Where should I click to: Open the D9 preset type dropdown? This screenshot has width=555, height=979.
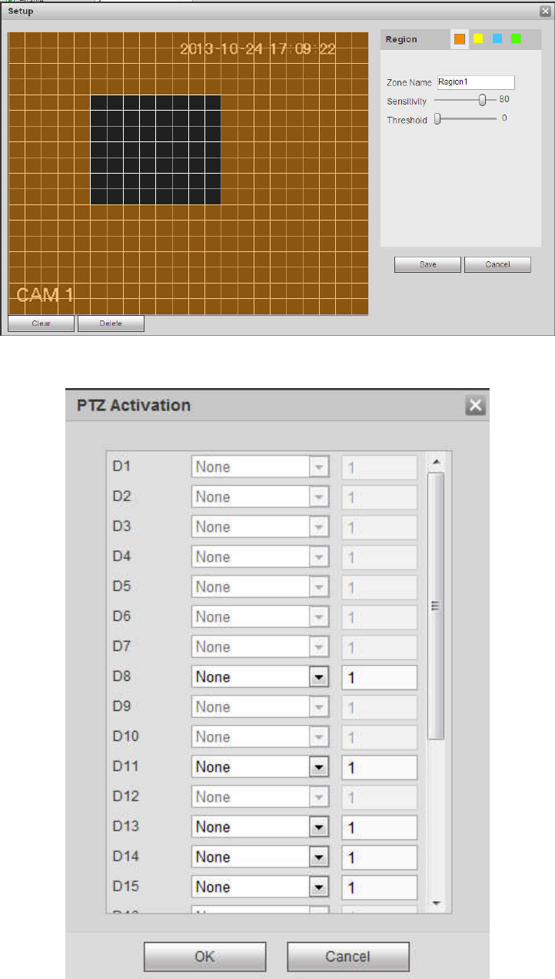261,707
